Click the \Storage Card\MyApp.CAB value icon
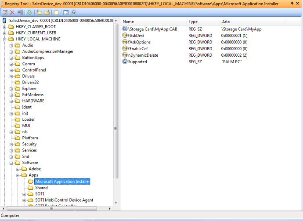Screen dimensions: 303x221 125,29
